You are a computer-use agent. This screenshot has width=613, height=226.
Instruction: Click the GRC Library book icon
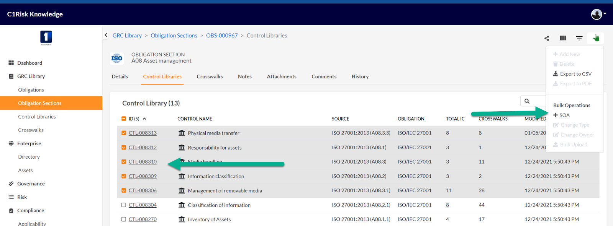[11, 76]
